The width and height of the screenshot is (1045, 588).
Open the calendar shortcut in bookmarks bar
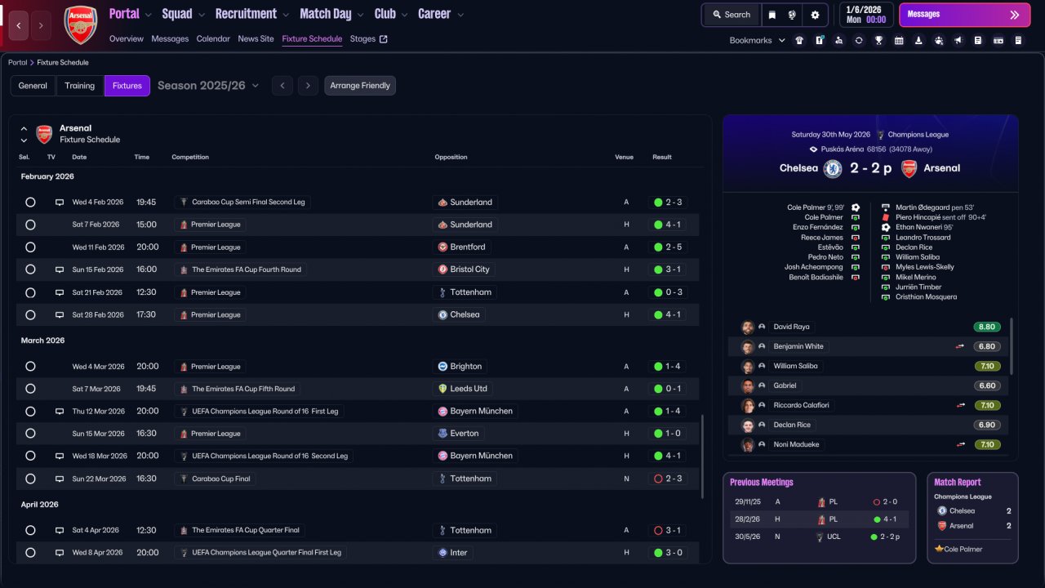tap(899, 40)
